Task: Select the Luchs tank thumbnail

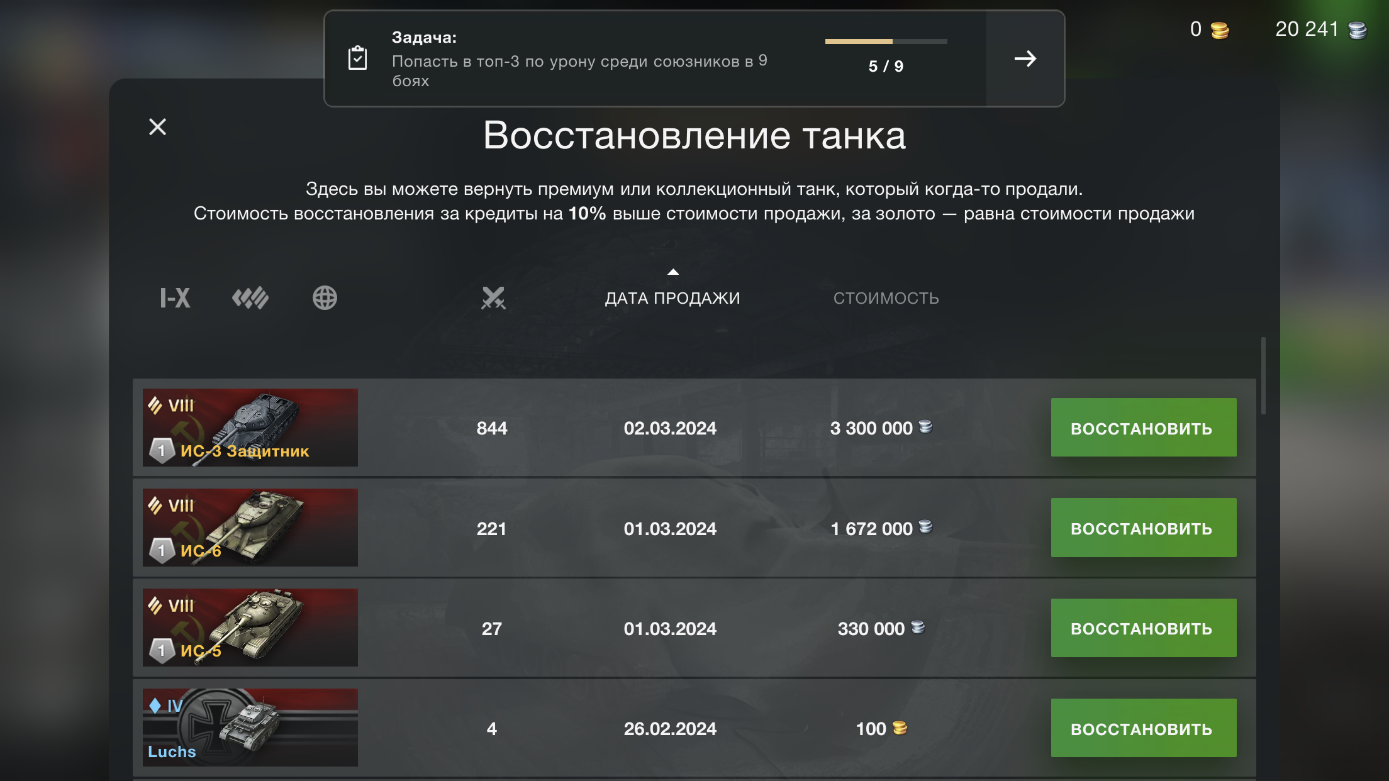Action: pos(250,728)
